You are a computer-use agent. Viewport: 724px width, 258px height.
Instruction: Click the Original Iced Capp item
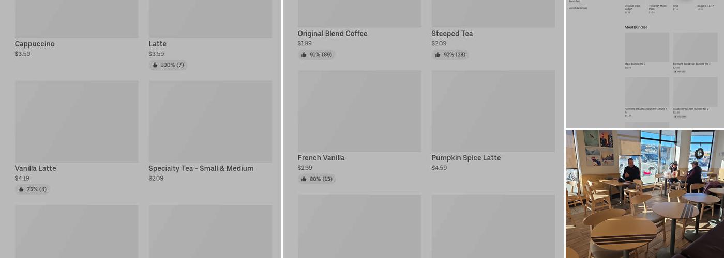click(632, 7)
